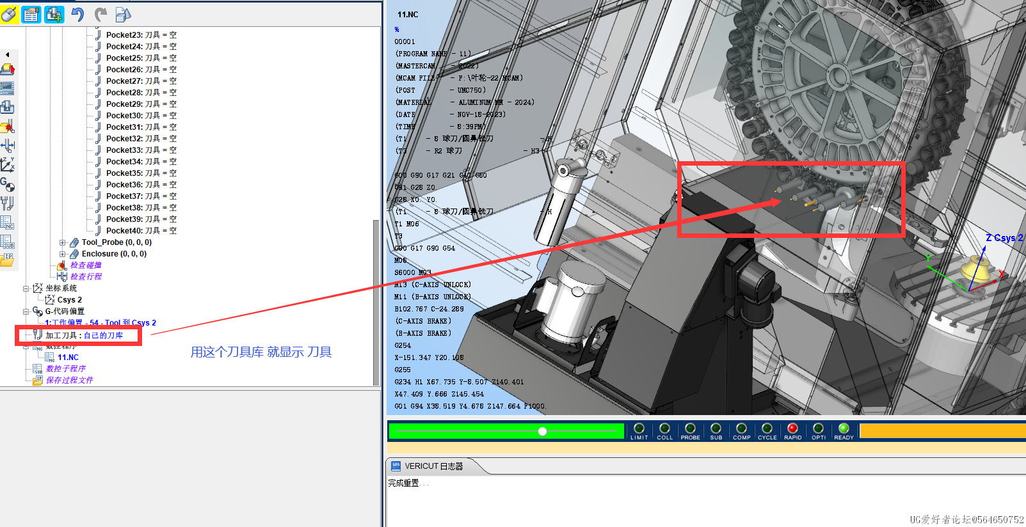1026x527 pixels.
Task: Click the NC programs sidebar icon
Action: (x=8, y=223)
